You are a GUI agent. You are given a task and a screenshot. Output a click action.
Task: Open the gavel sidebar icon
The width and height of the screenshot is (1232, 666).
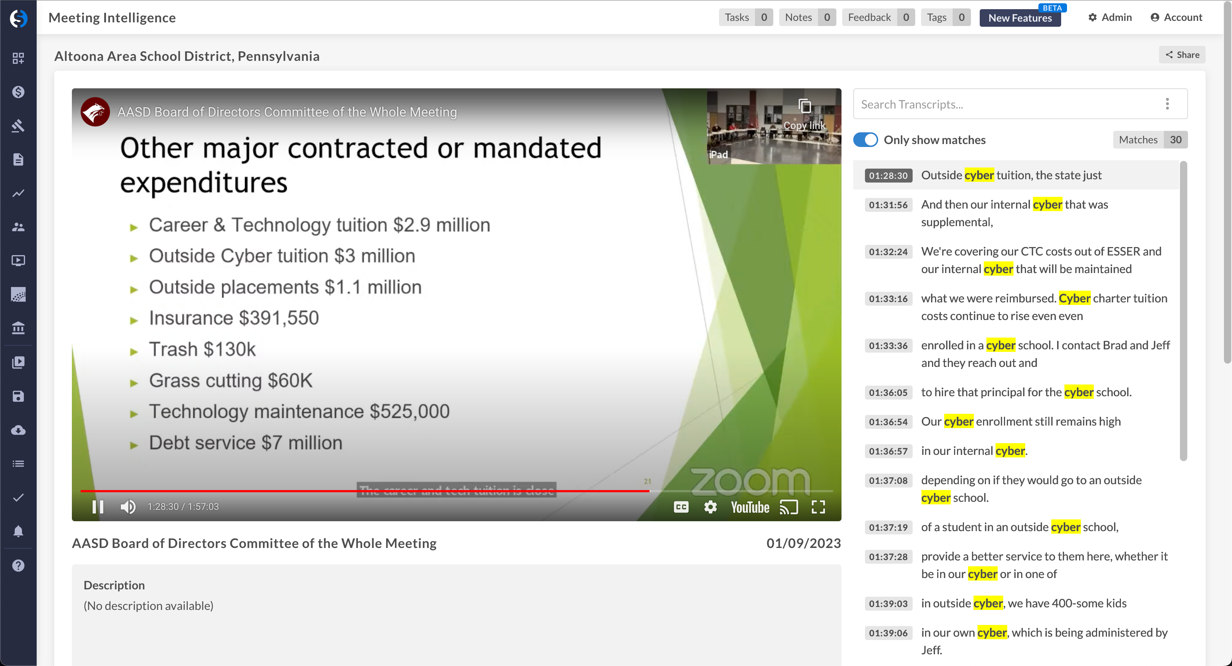pos(18,126)
